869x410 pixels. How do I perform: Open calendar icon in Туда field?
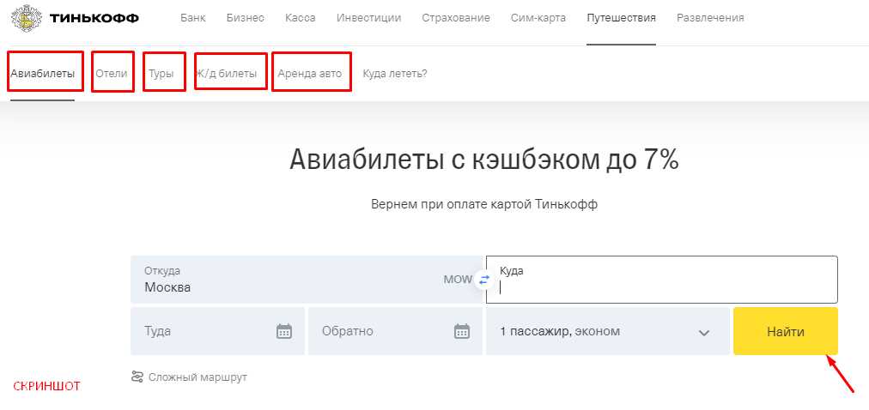(x=284, y=331)
